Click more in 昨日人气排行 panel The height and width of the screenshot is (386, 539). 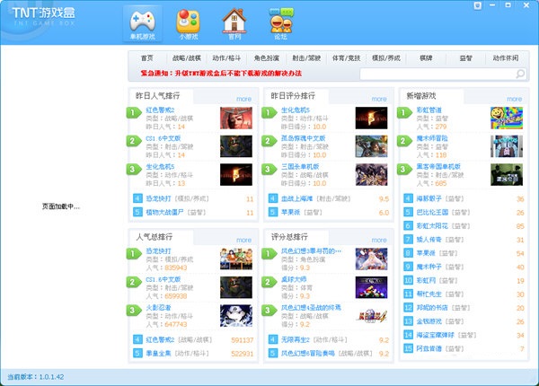tap(243, 99)
